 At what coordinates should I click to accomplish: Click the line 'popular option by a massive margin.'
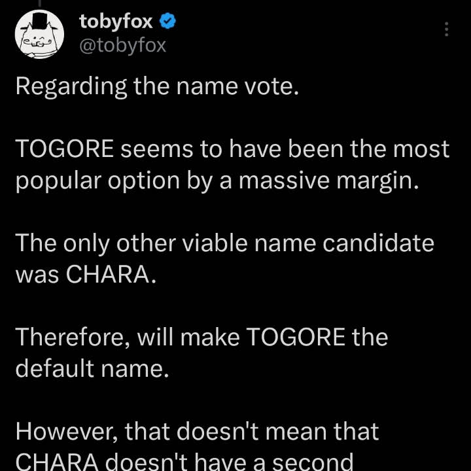217,181
